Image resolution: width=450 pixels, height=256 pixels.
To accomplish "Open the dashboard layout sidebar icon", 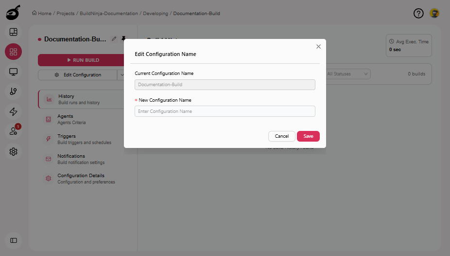I will tap(14, 32).
